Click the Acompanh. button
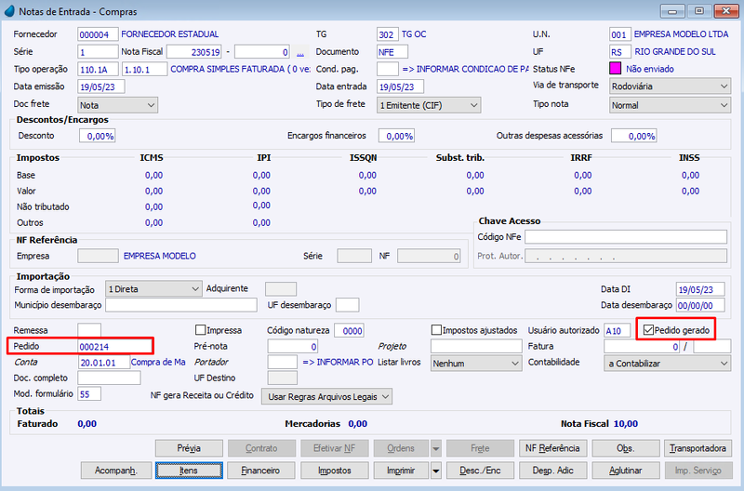Viewport: 744px width, 491px height. point(116,471)
